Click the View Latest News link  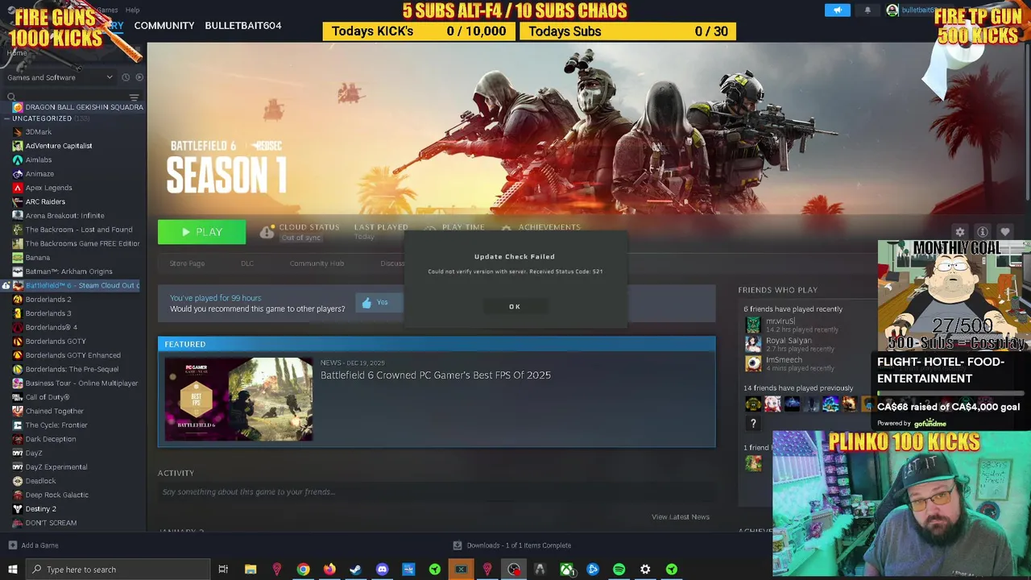[x=681, y=517]
